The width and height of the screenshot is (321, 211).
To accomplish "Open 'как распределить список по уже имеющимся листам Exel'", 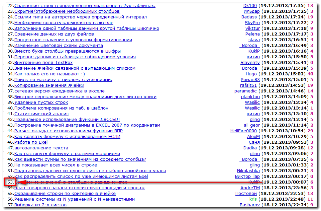I will point(81,177).
